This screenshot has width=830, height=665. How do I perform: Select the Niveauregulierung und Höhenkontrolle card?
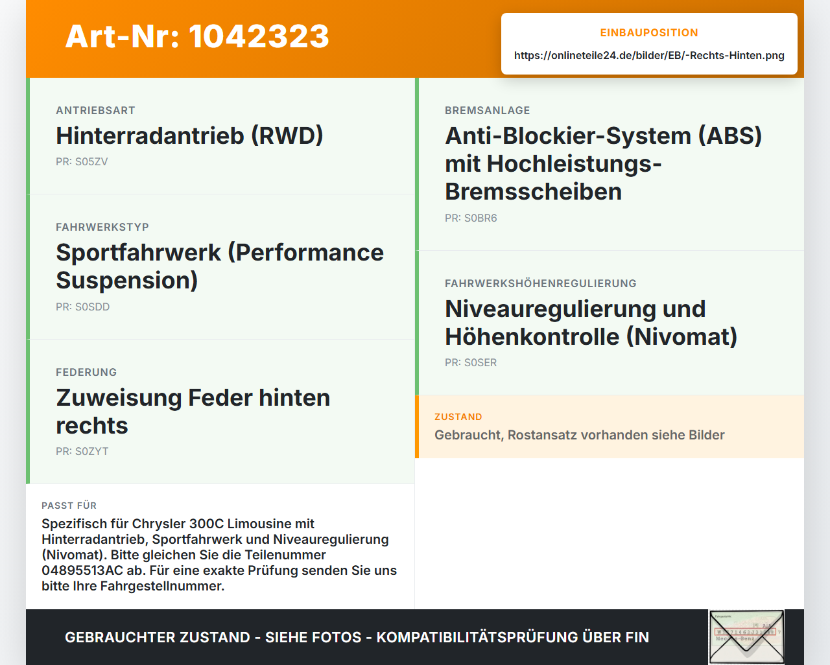(610, 323)
